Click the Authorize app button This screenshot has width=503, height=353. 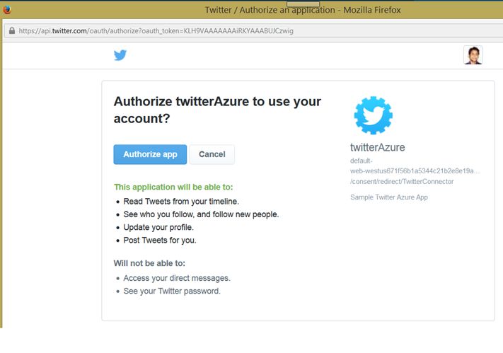click(x=150, y=154)
